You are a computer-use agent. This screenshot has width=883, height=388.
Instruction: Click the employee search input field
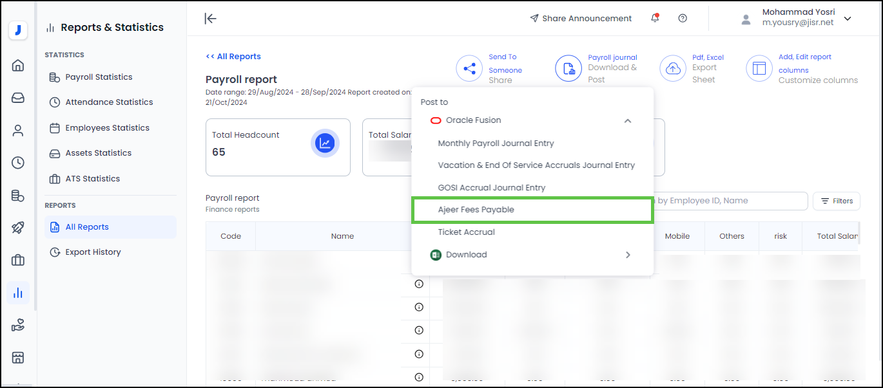click(x=728, y=201)
